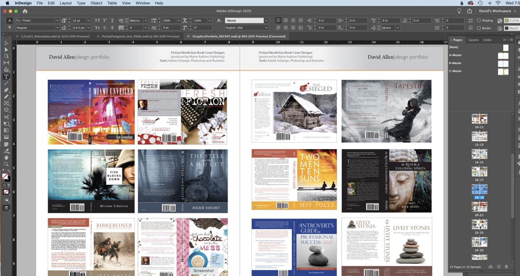Toggle Align left paragraph alignment

tap(278, 21)
